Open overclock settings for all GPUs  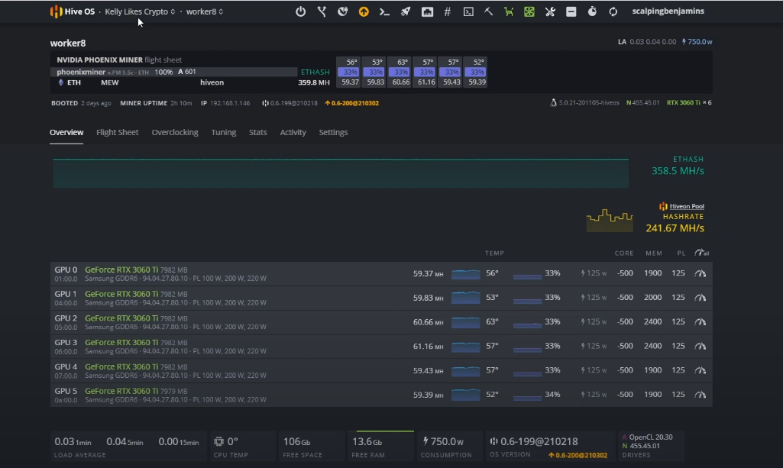(x=701, y=253)
